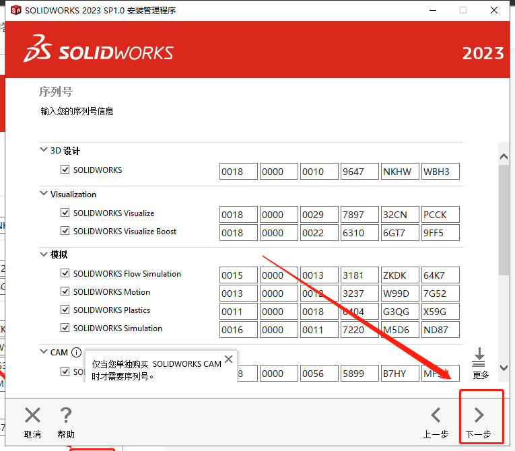Open Help via question mark icon

tap(66, 415)
